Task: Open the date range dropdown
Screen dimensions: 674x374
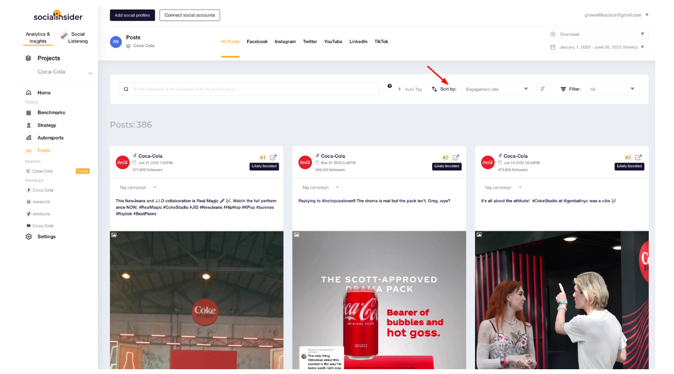Action: tap(598, 47)
